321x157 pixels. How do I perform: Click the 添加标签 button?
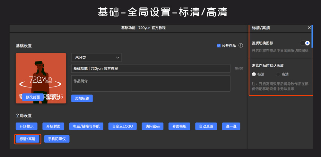point(82,98)
